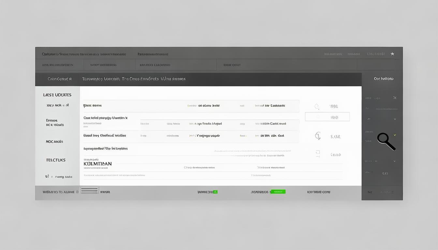The height and width of the screenshot is (250, 438).
Task: Toggle the yellow checkmark in the right panel
Action: pos(395,135)
